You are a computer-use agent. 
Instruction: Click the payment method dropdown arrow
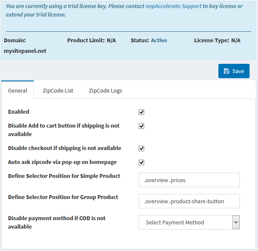click(236, 222)
